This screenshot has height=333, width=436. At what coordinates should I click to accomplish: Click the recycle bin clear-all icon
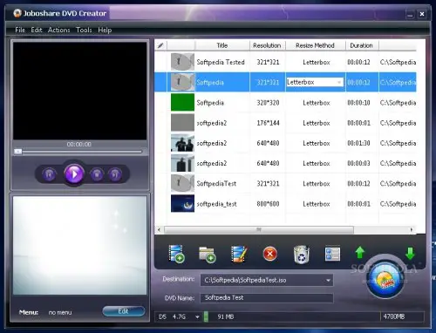click(x=302, y=255)
